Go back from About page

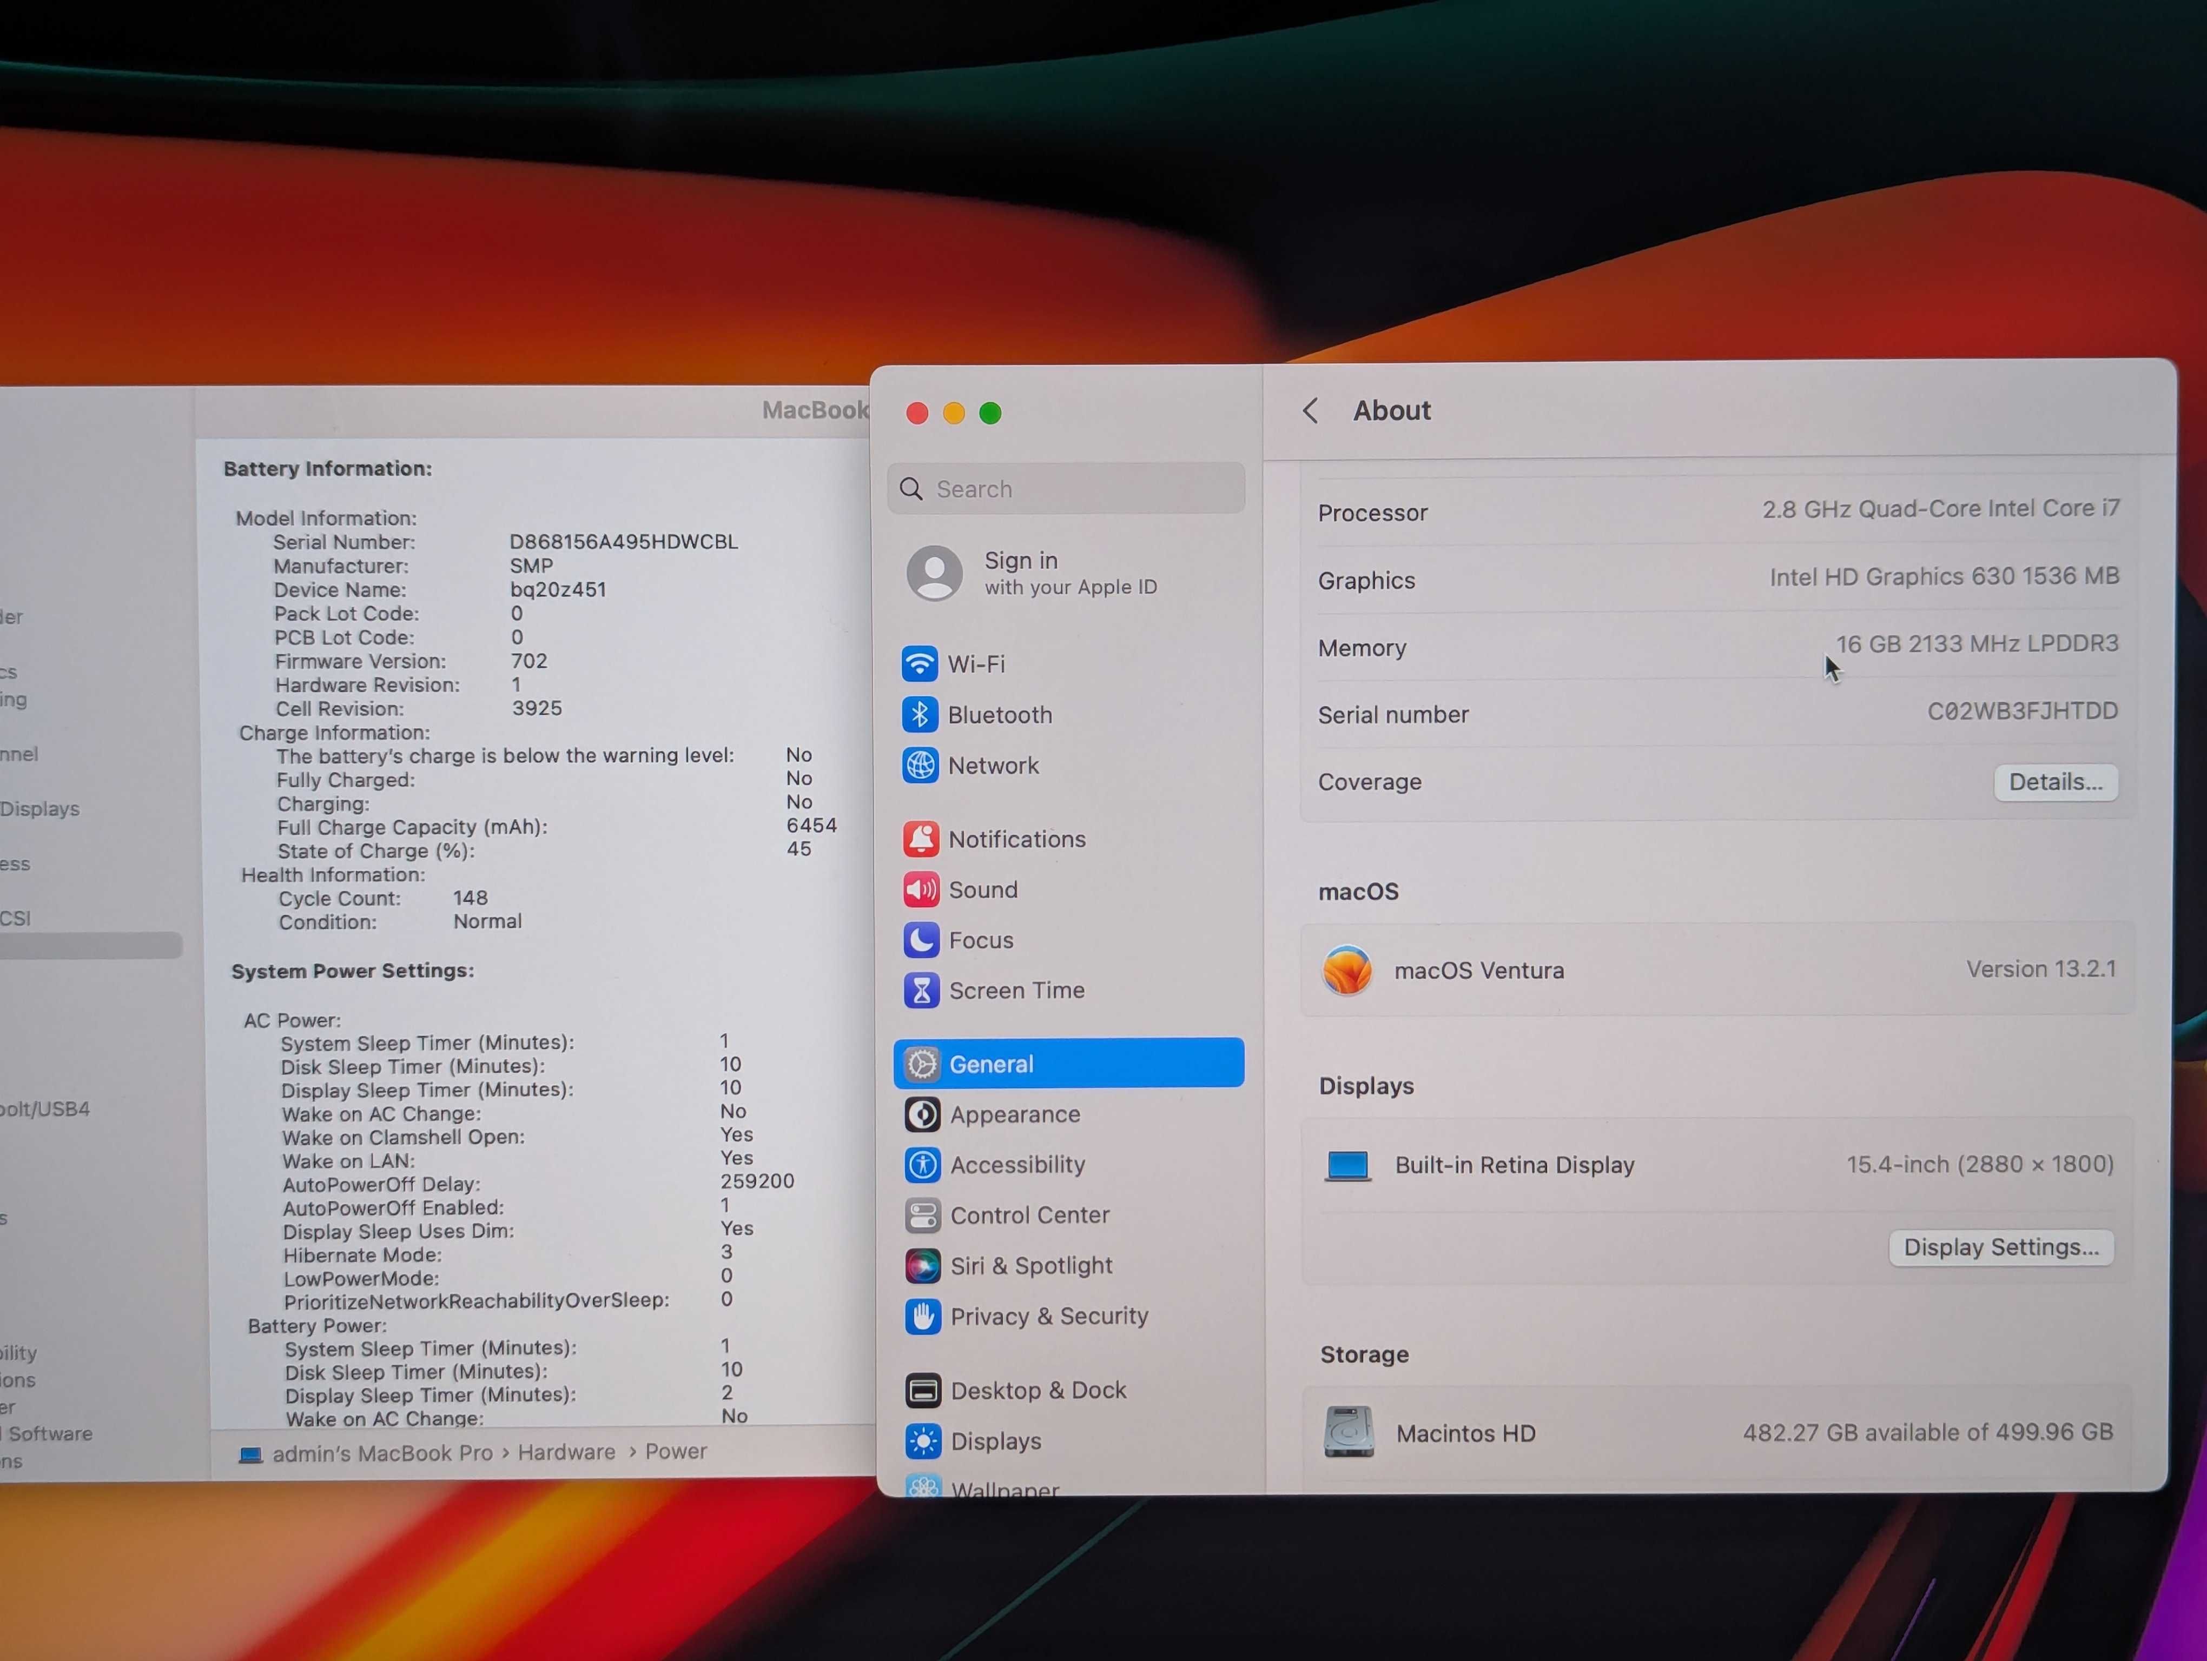pos(1310,411)
